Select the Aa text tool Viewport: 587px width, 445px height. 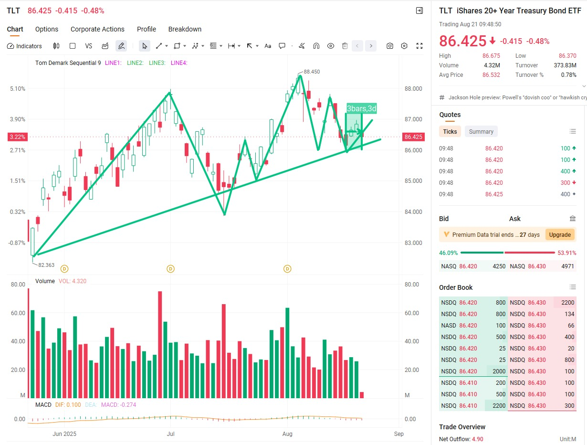click(268, 46)
